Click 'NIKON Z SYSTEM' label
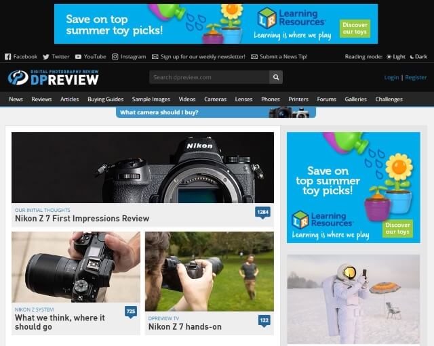The image size is (434, 346). click(x=35, y=309)
